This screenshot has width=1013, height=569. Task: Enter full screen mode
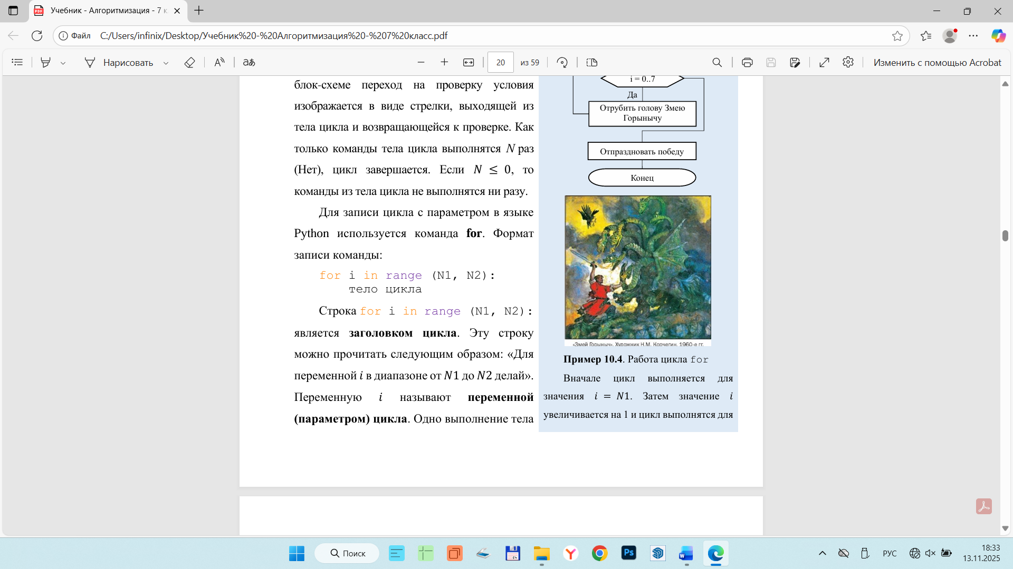(824, 62)
